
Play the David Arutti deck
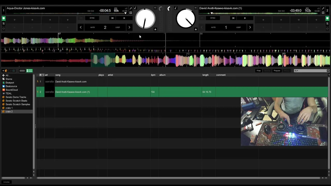click(245, 18)
